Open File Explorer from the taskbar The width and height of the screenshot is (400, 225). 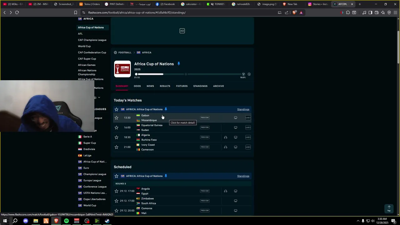36,221
